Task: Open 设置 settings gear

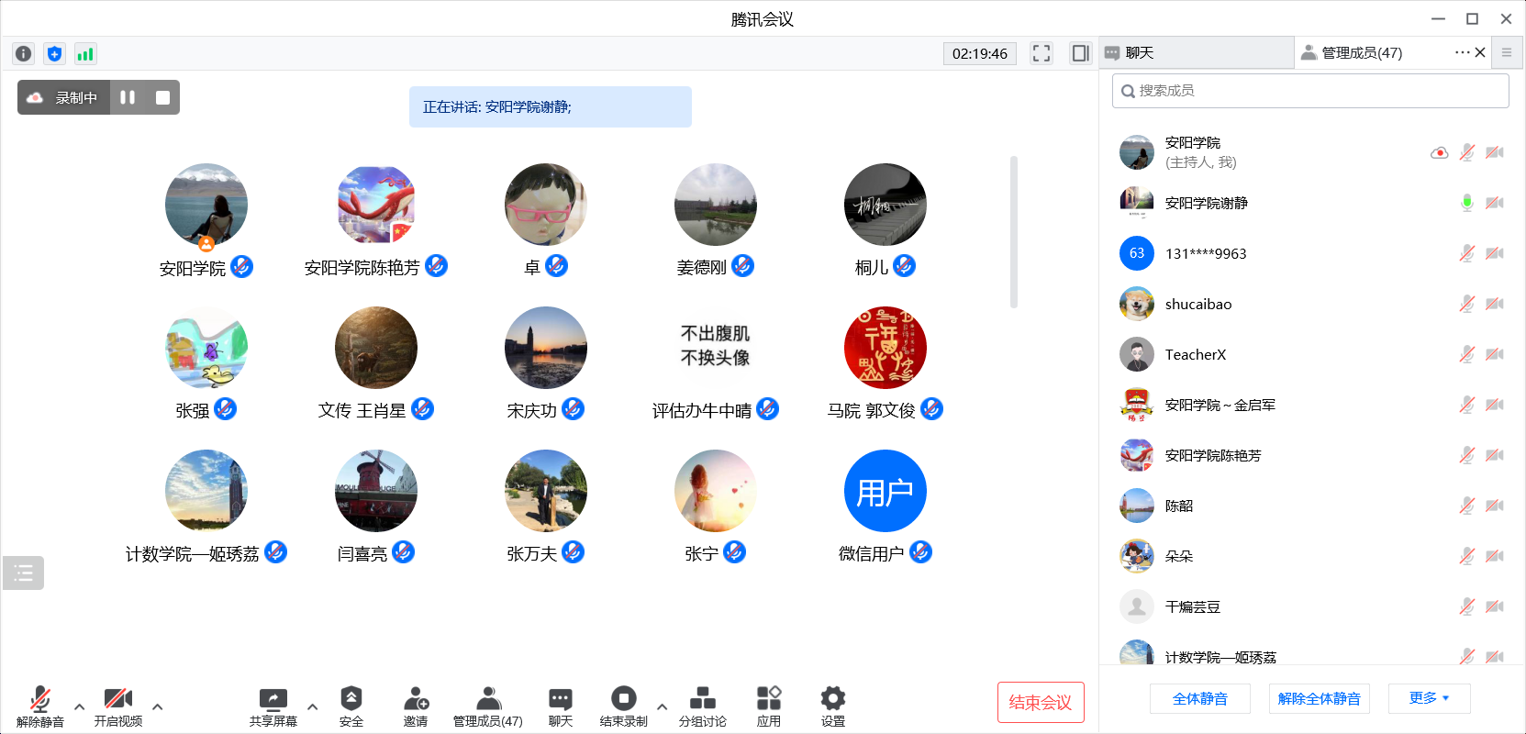Action: tap(833, 706)
